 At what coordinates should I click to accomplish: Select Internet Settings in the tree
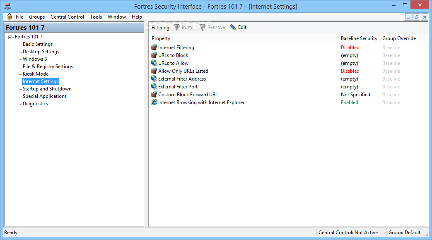point(41,81)
